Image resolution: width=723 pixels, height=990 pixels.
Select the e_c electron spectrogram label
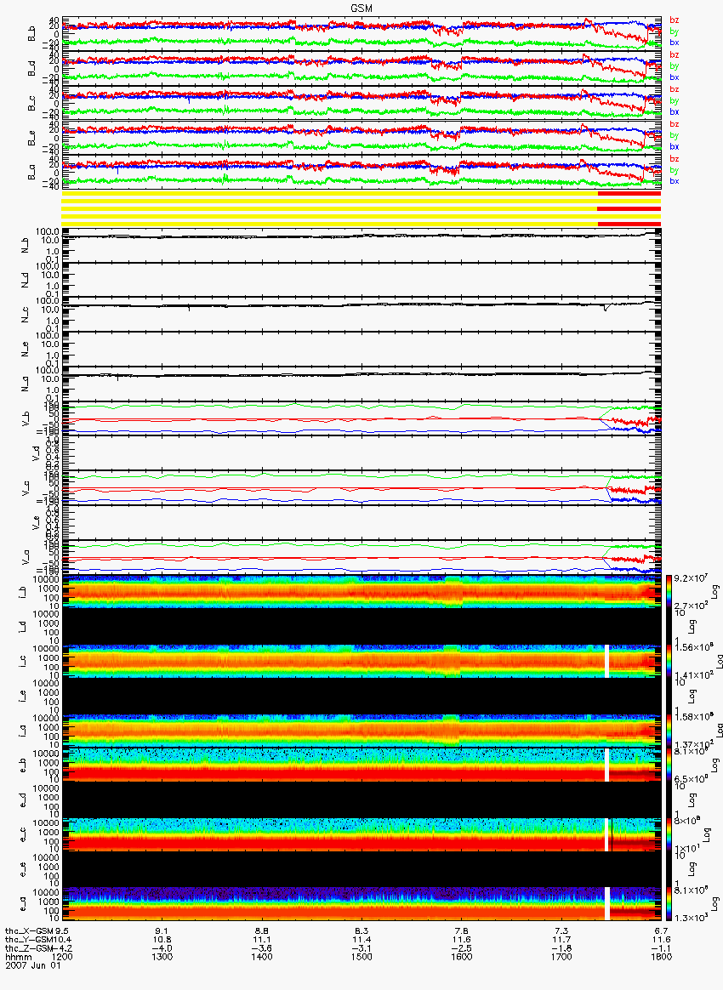pos(23,836)
